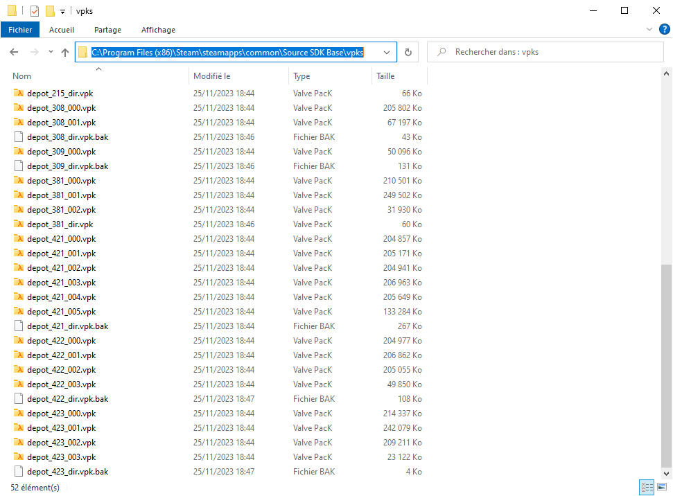Select the depot_381_dir.vpk file icon
The image size is (673, 496).
(19, 224)
